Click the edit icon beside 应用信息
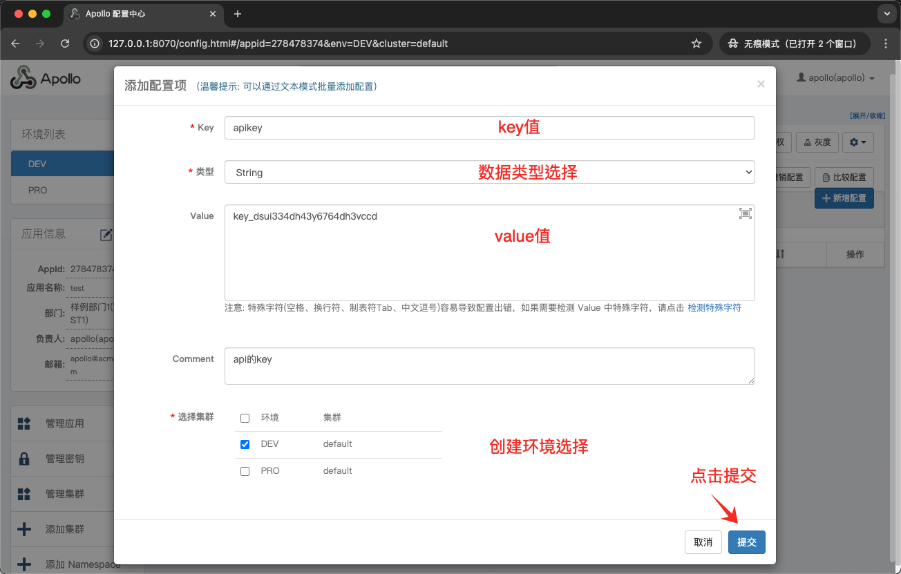The height and width of the screenshot is (574, 901). tap(106, 235)
